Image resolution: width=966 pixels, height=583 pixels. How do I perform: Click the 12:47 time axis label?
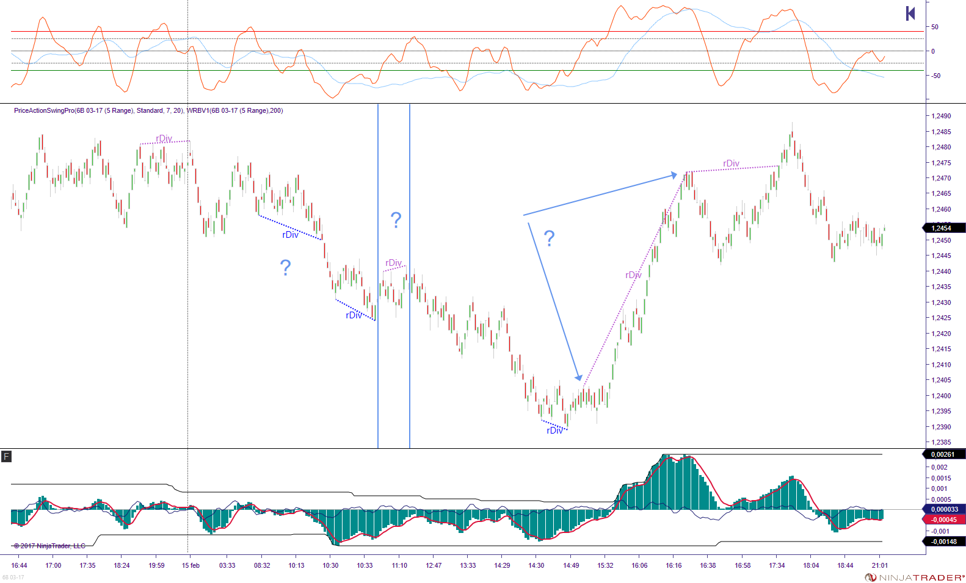pos(434,565)
